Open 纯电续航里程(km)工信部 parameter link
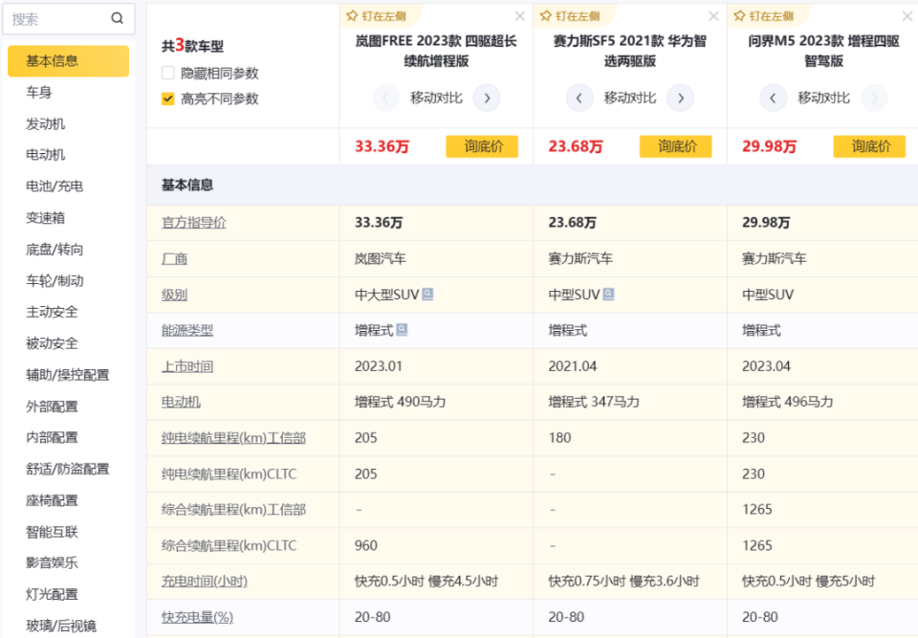 [233, 438]
